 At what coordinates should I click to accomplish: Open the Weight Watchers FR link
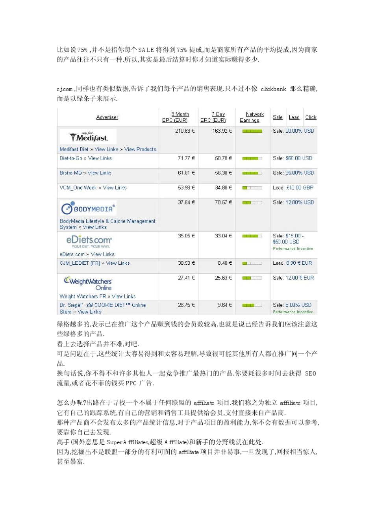[83, 297]
